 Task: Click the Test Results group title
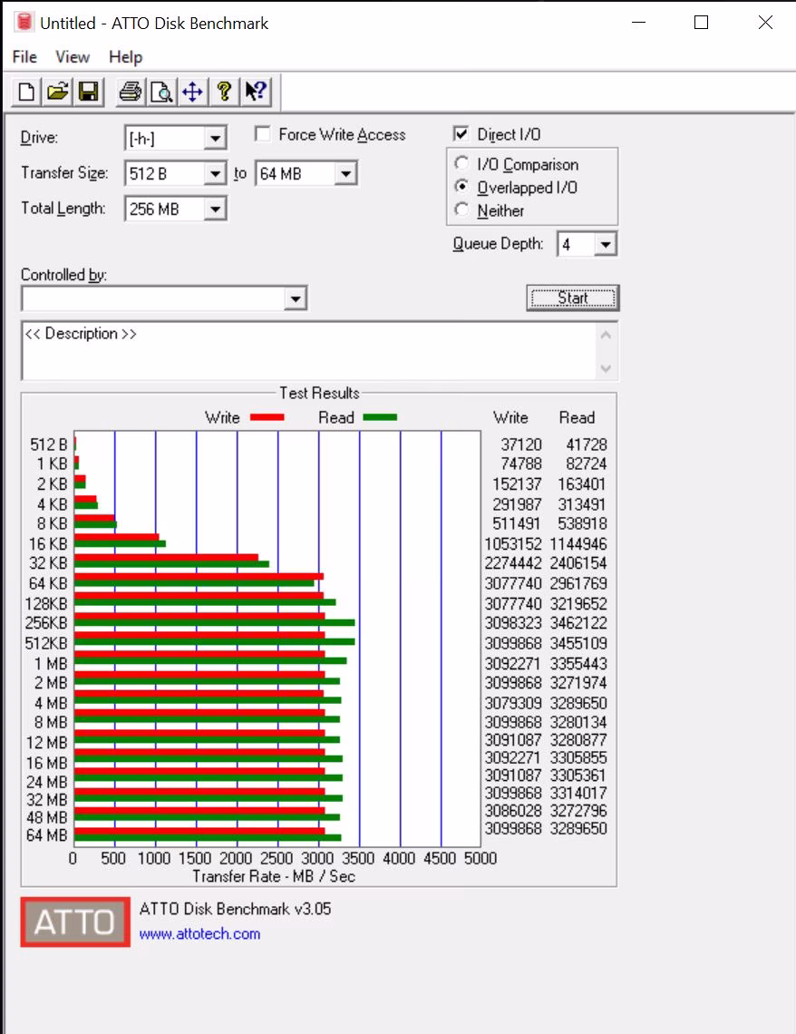(x=320, y=393)
